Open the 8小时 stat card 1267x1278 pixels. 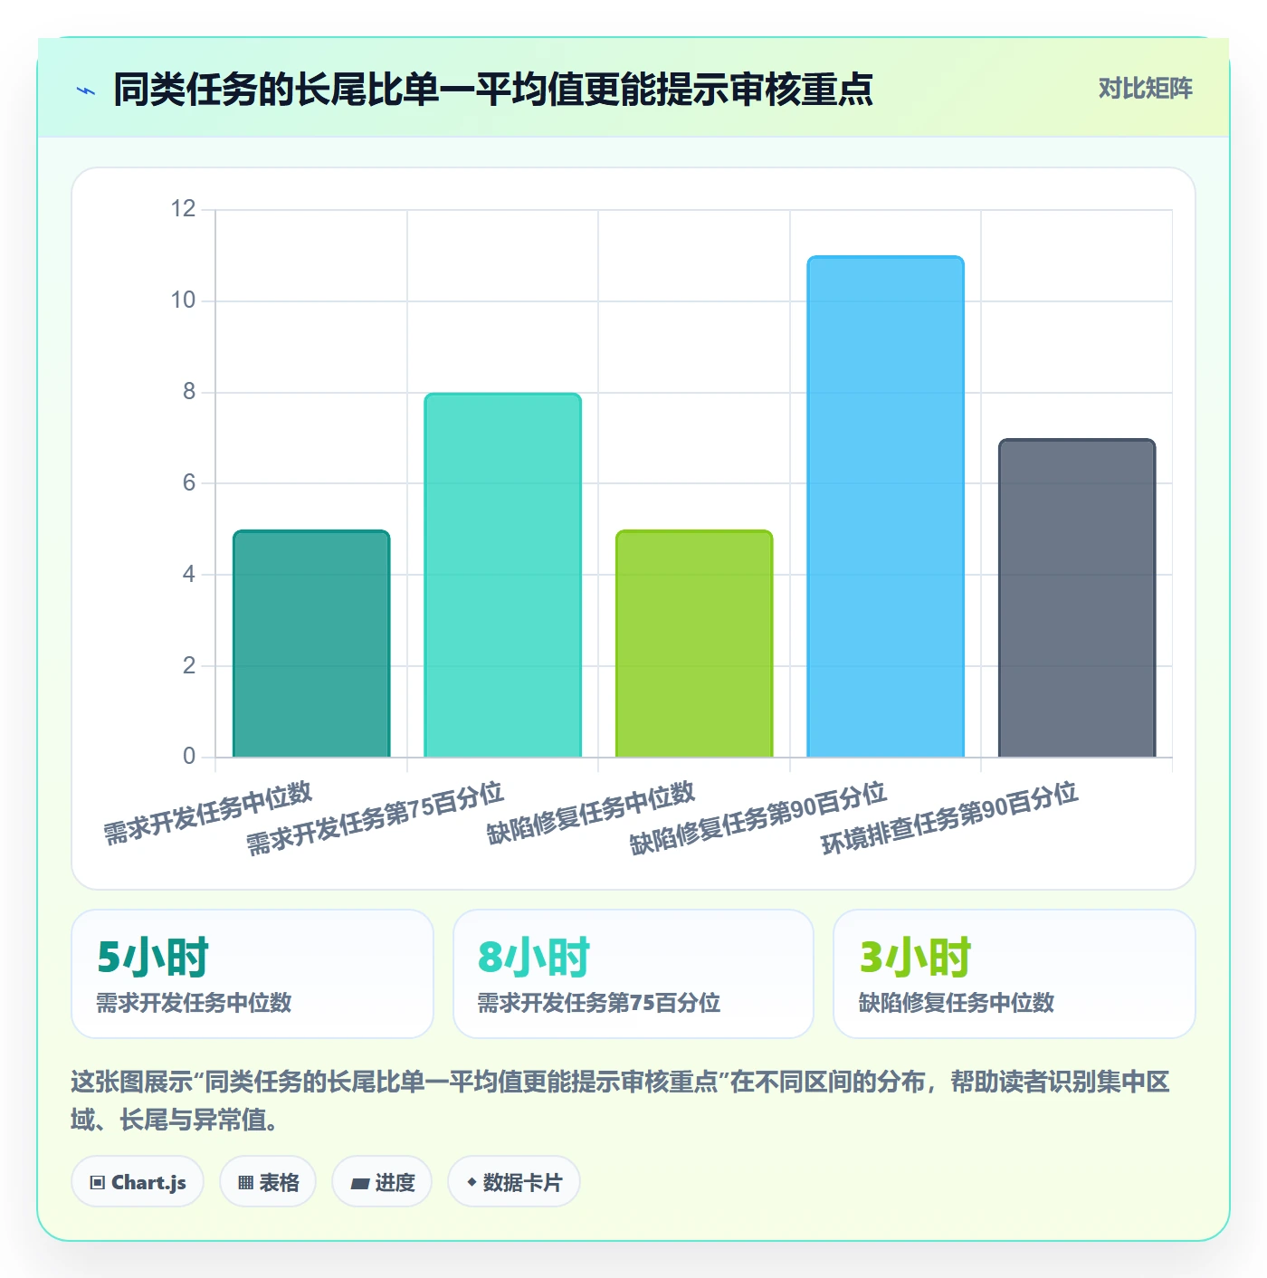tap(633, 974)
